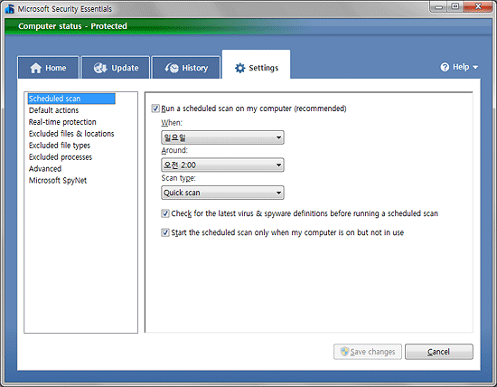The image size is (497, 387).
Task: Click the Home tab house icon
Action: (36, 68)
